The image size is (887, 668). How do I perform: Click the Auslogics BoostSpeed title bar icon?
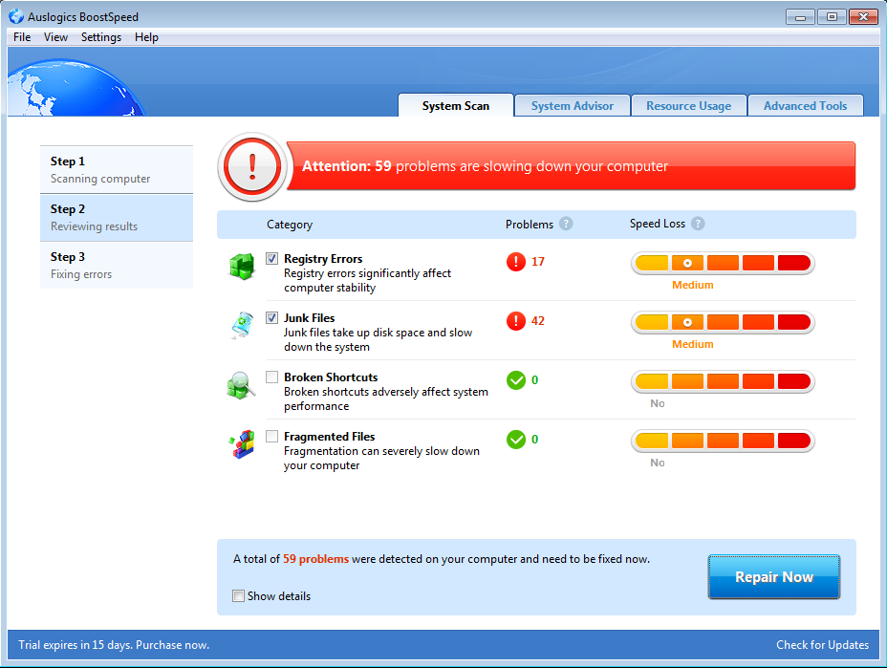(16, 16)
